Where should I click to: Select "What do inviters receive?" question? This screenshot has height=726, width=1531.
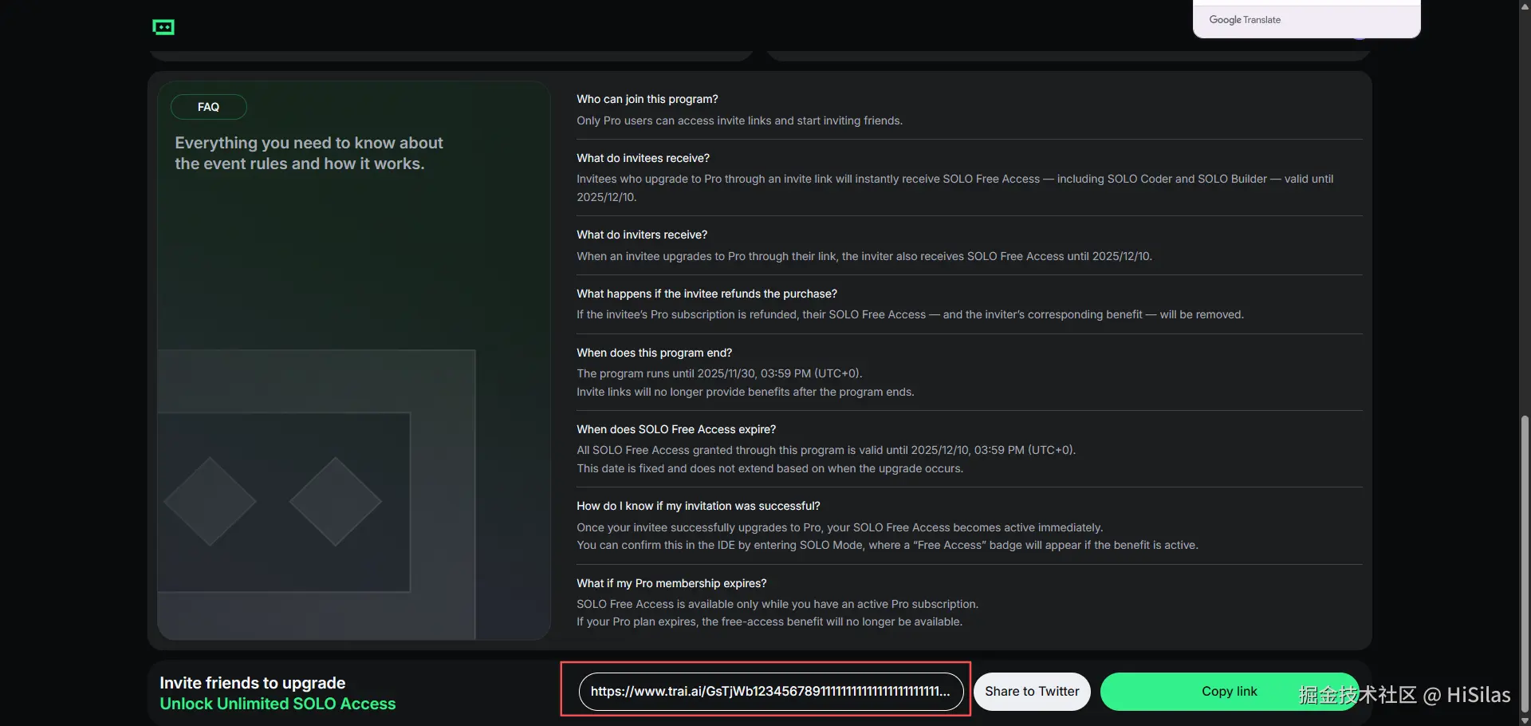pyautogui.click(x=642, y=235)
